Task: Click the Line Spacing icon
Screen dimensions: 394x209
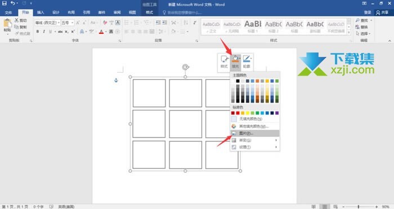Action: click(160, 32)
